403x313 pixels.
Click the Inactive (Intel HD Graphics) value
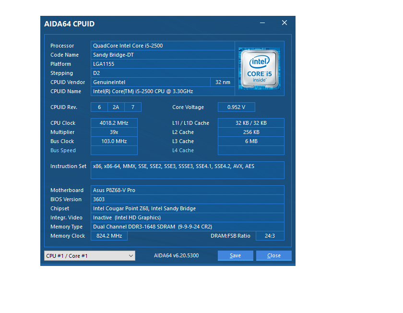tap(188, 217)
